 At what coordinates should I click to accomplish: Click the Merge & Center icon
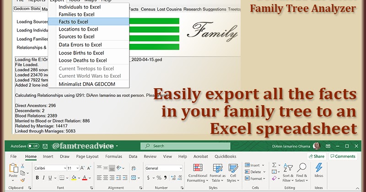tap(134, 178)
